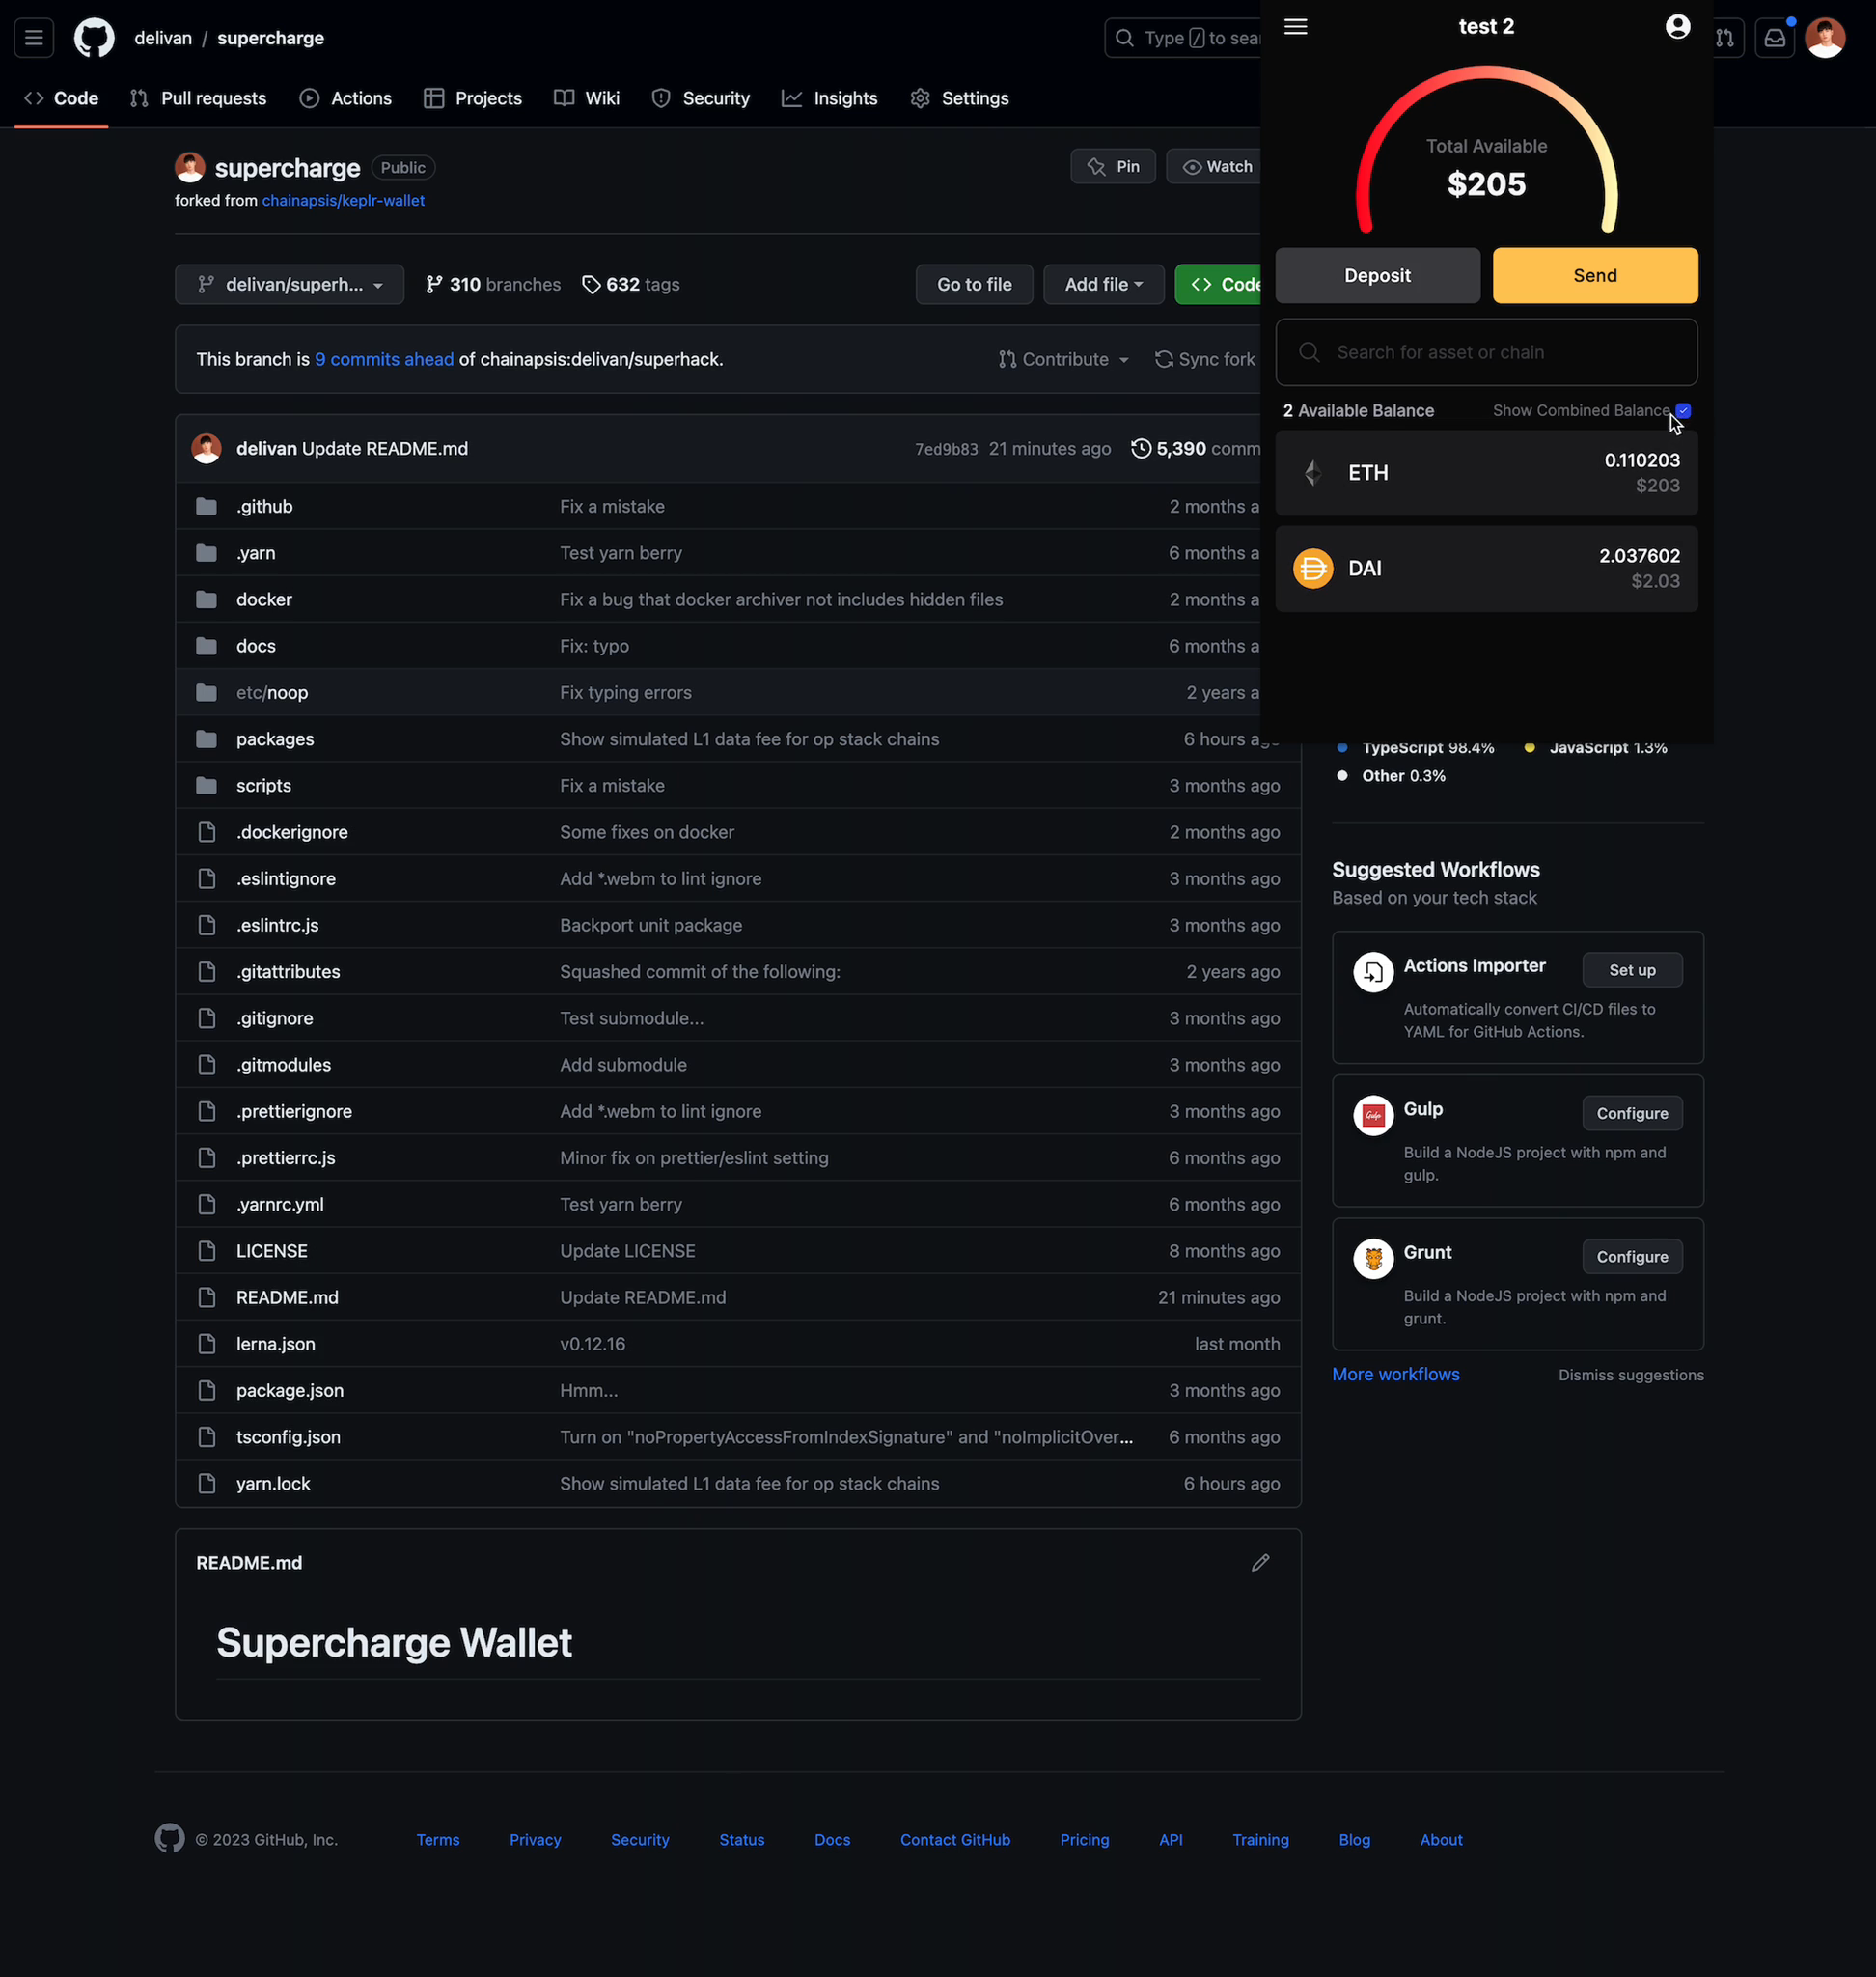The image size is (1876, 1977).
Task: Click the Grunt workflow icon
Action: click(1373, 1258)
